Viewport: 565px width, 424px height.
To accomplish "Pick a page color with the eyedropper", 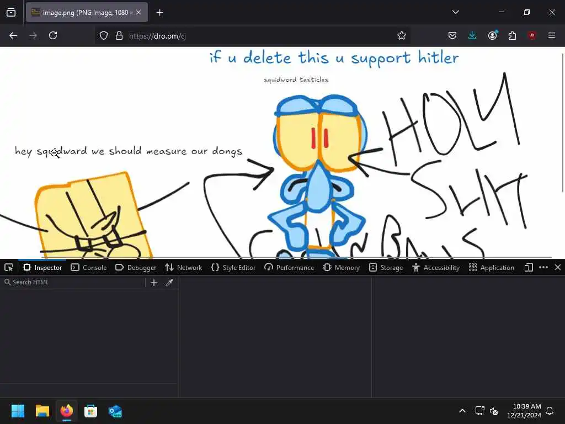I will click(169, 283).
